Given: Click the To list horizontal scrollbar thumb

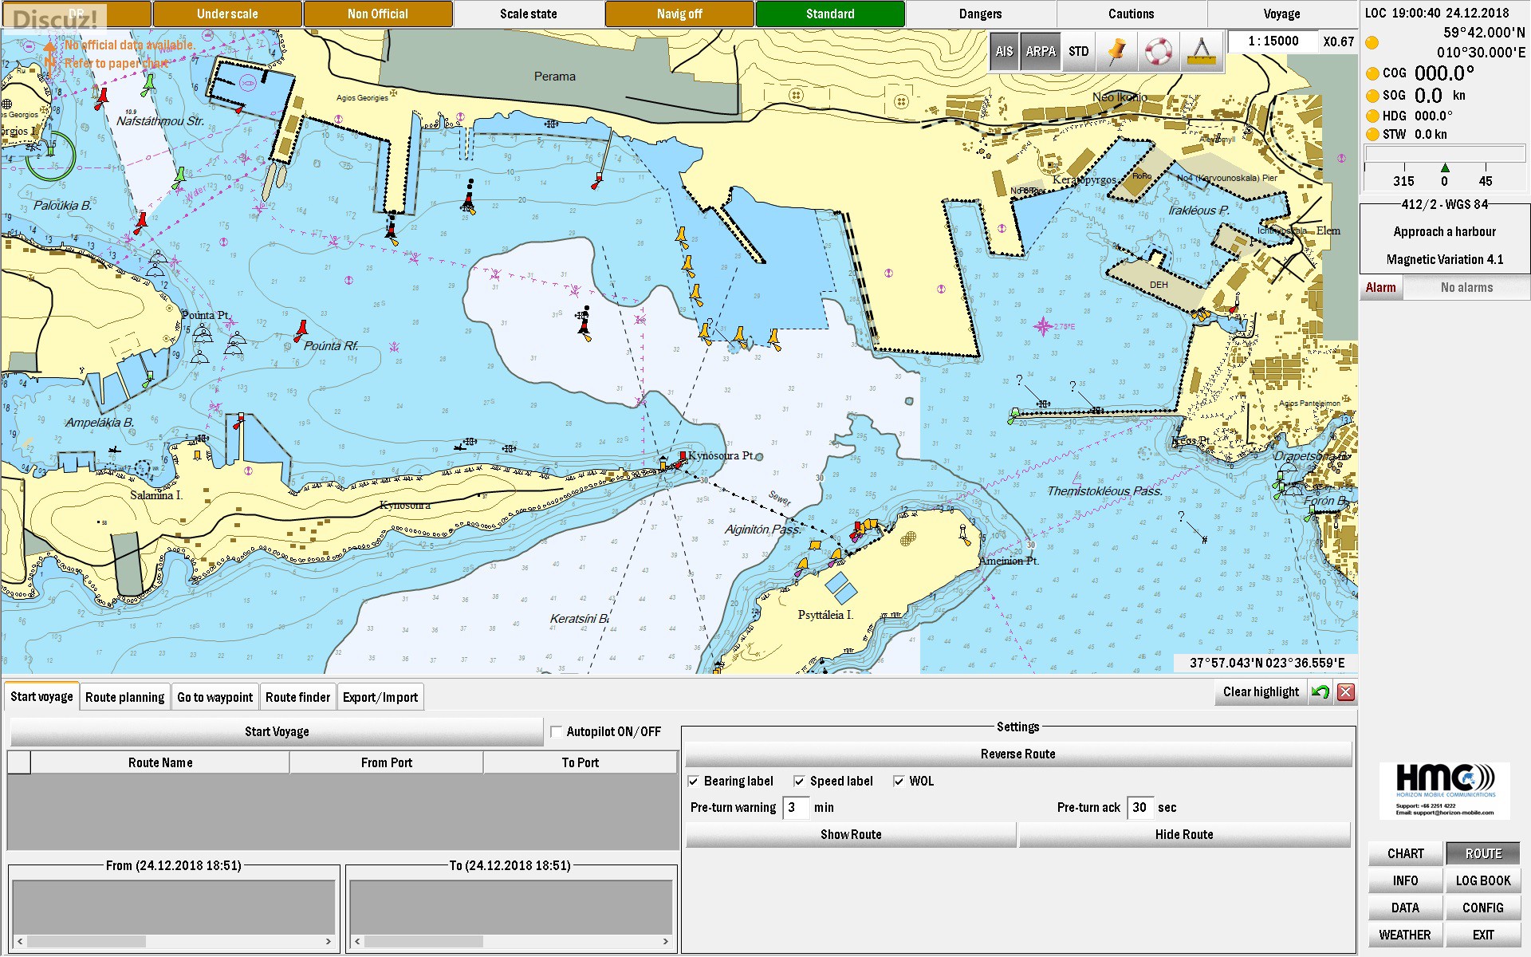Looking at the screenshot, I should [424, 942].
